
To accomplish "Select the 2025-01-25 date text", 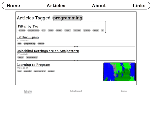I will click(x=23, y=68).
